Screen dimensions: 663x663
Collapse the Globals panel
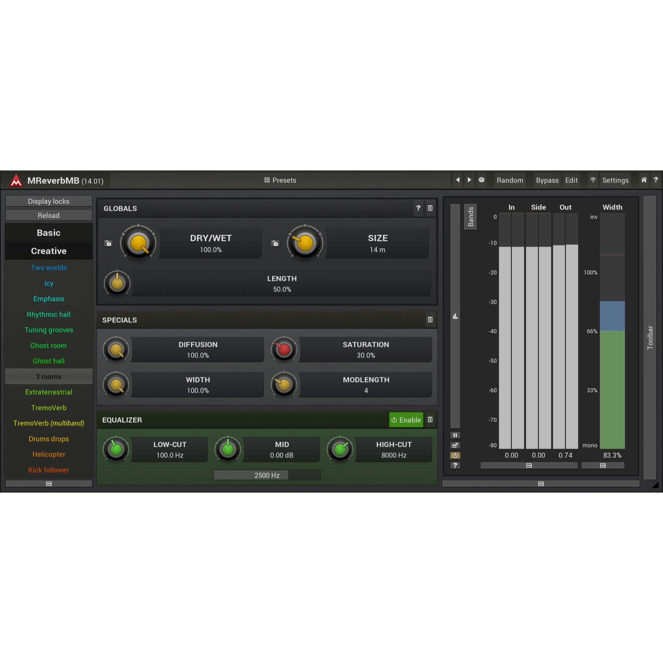coord(430,208)
